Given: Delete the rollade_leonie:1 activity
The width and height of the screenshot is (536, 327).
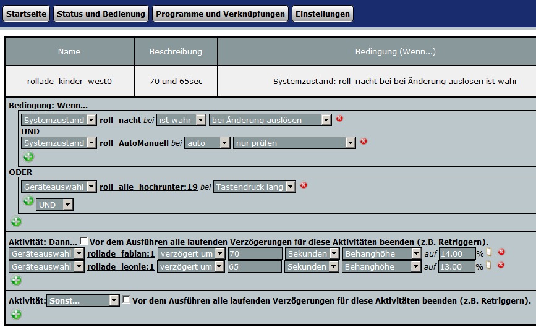Looking at the screenshot, I should pyautogui.click(x=501, y=265).
